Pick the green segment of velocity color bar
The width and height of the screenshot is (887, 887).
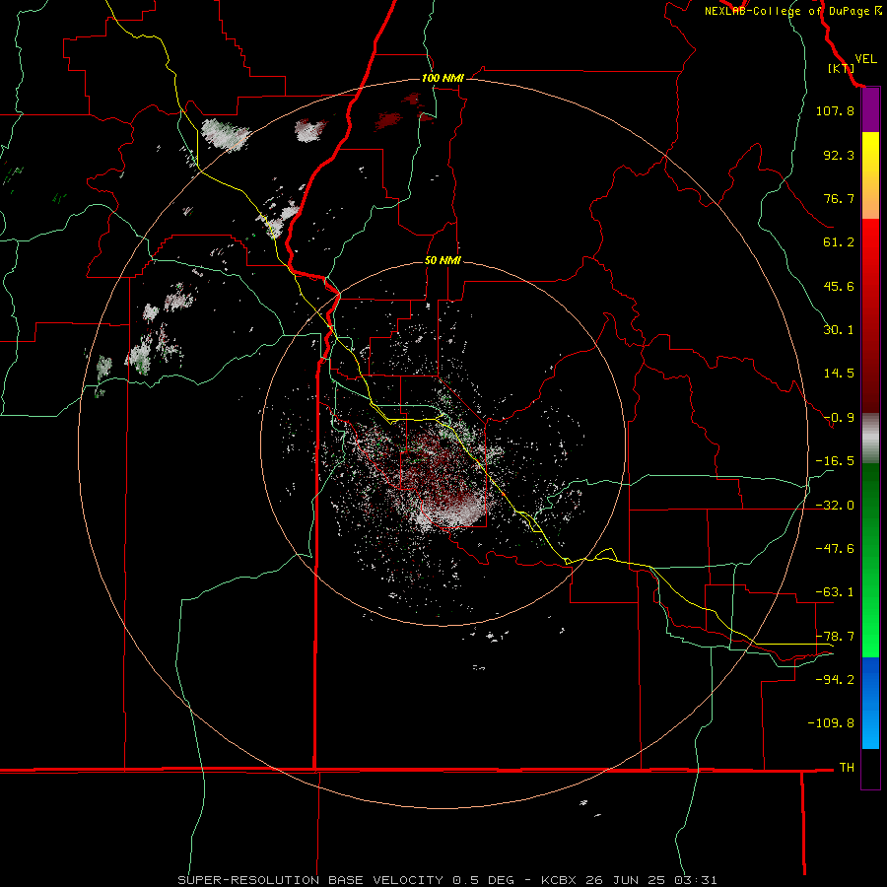pos(870,560)
